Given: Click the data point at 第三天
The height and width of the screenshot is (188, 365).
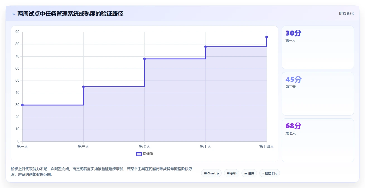Looking at the screenshot, I should pos(83,87).
